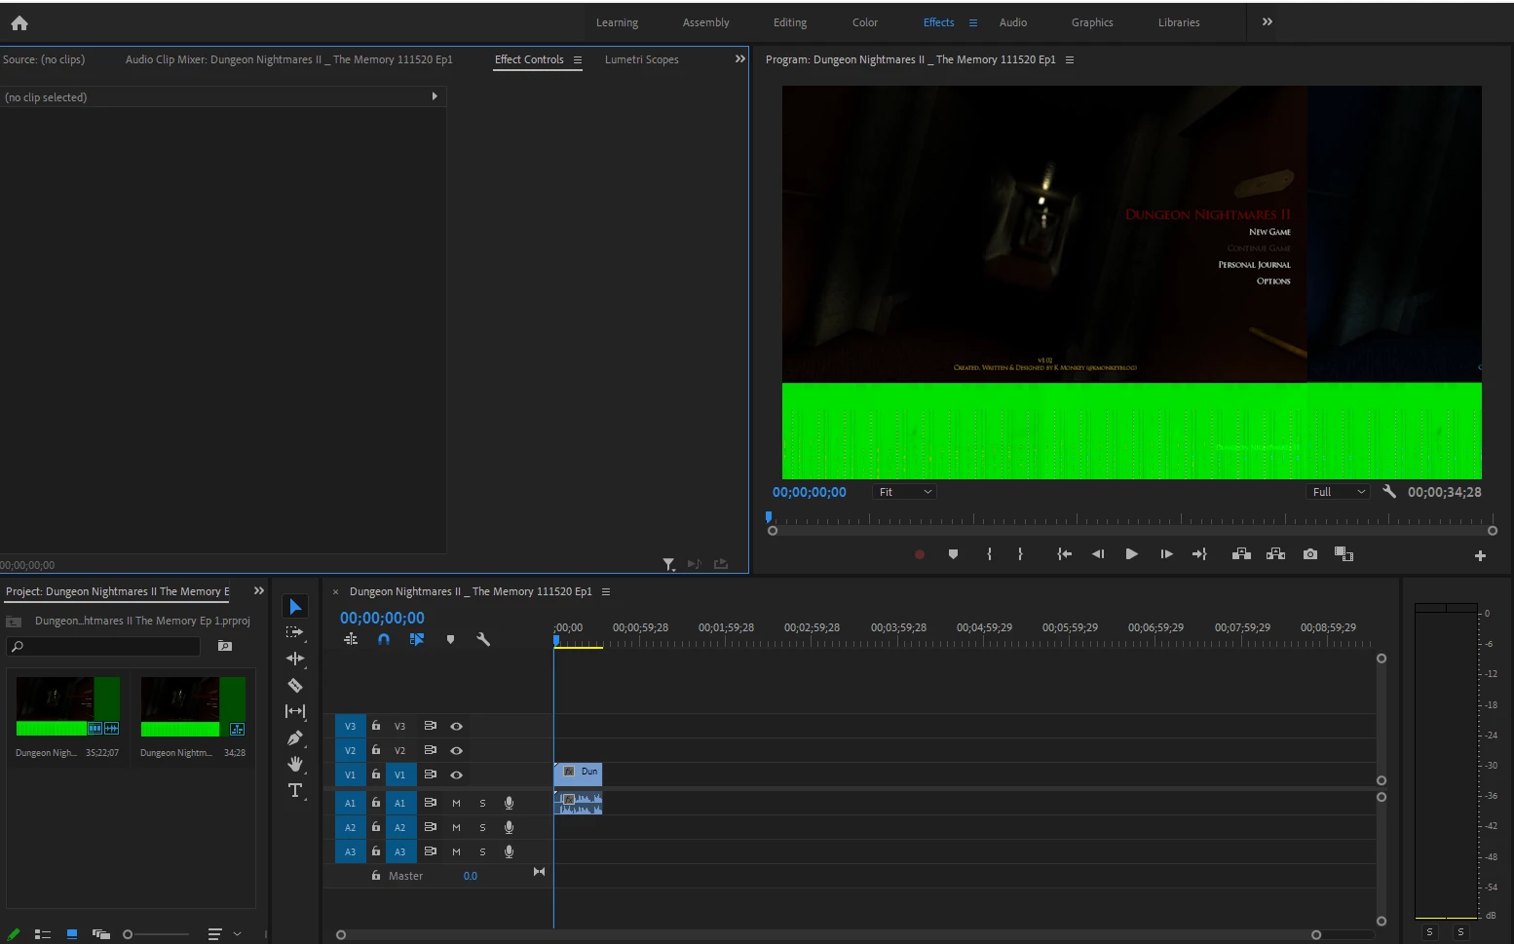
Task: Switch to Assembly workspace
Action: click(705, 22)
